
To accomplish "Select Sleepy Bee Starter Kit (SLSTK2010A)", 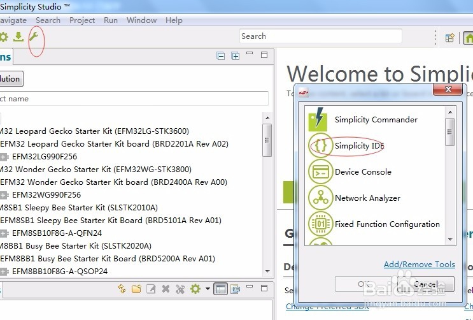I will [79, 208].
